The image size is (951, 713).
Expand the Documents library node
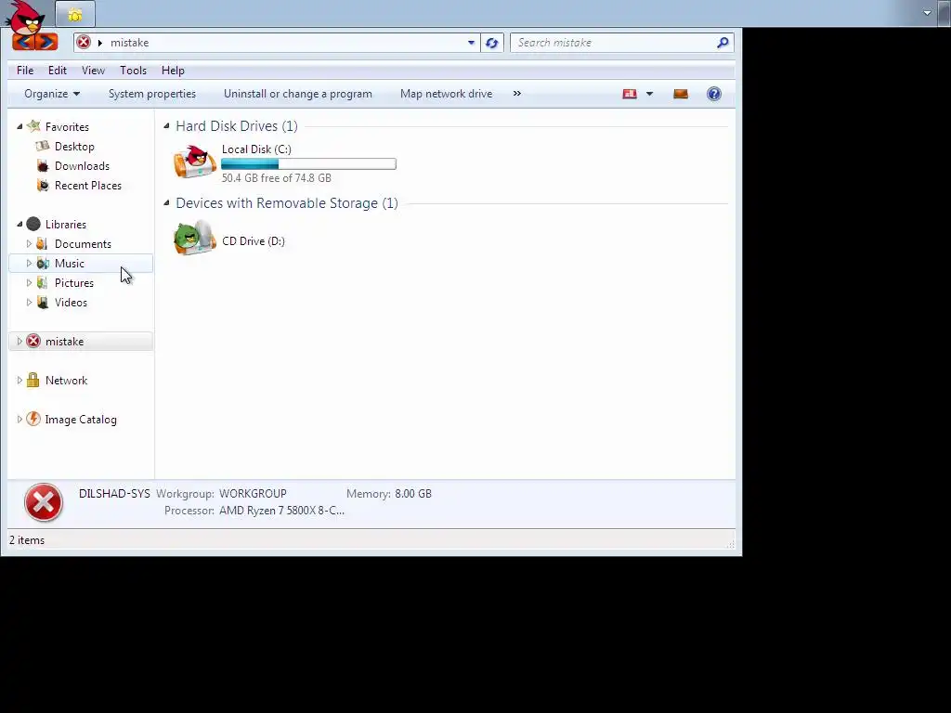pyautogui.click(x=29, y=243)
